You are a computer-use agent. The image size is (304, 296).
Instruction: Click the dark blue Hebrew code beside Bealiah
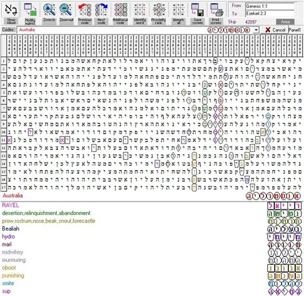tap(284, 229)
